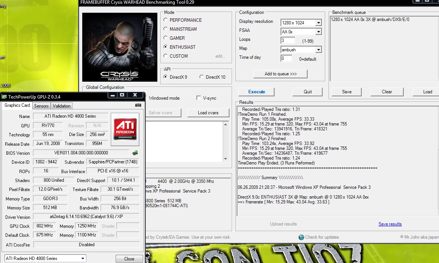Select ENTHUSIAST mode

click(166, 46)
